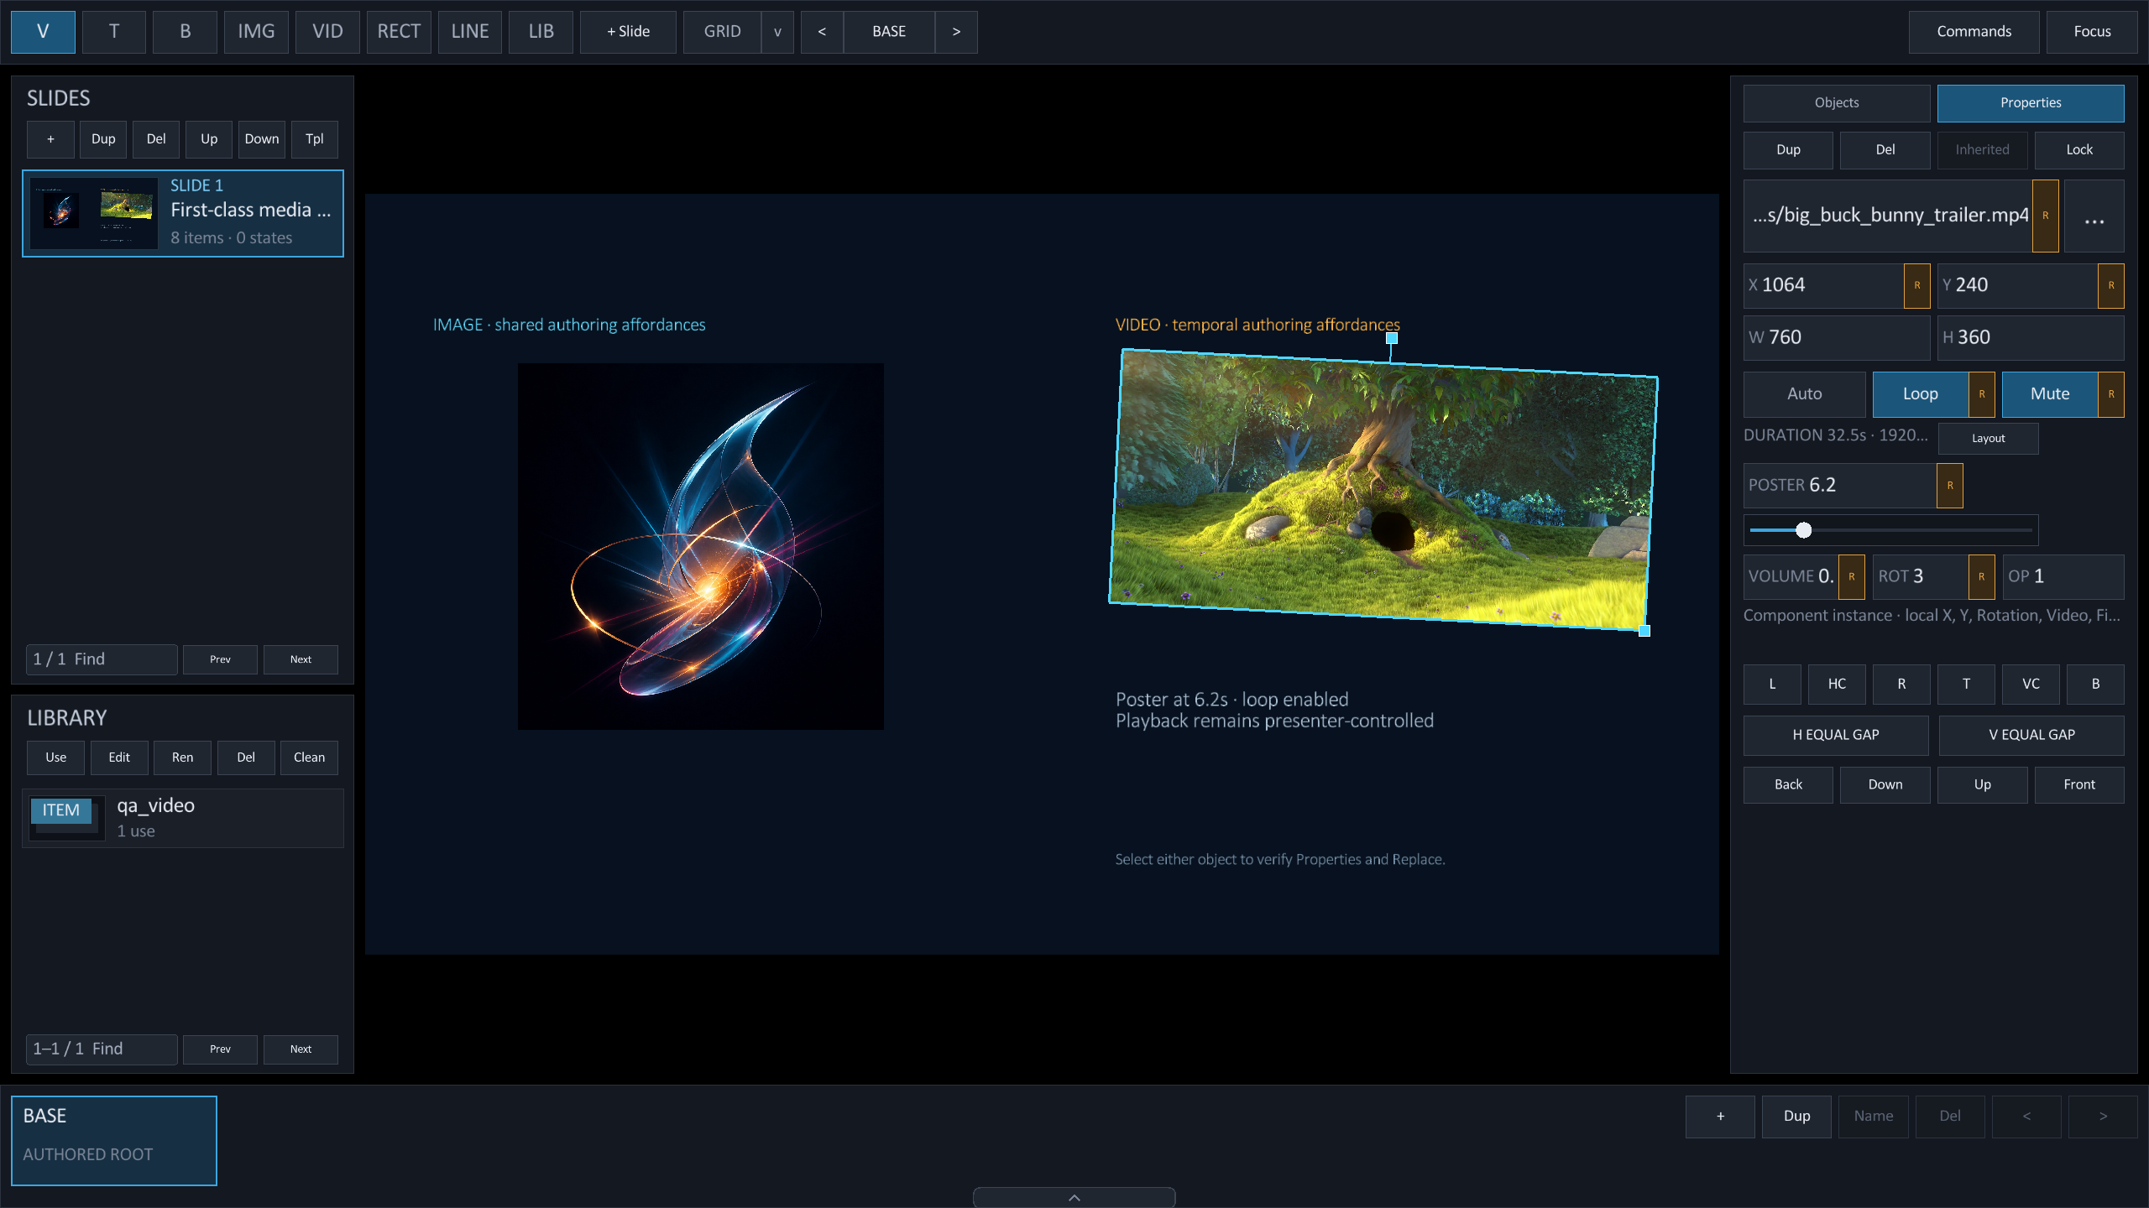
Task: Click the slides Find field
Action: [x=102, y=659]
